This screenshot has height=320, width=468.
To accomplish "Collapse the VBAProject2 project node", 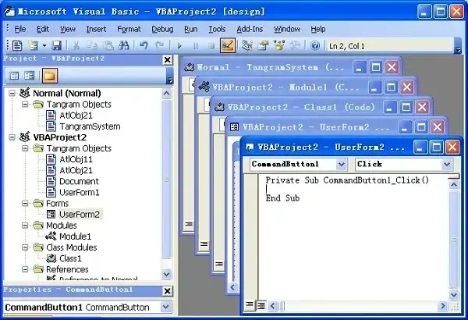I will pyautogui.click(x=12, y=137).
